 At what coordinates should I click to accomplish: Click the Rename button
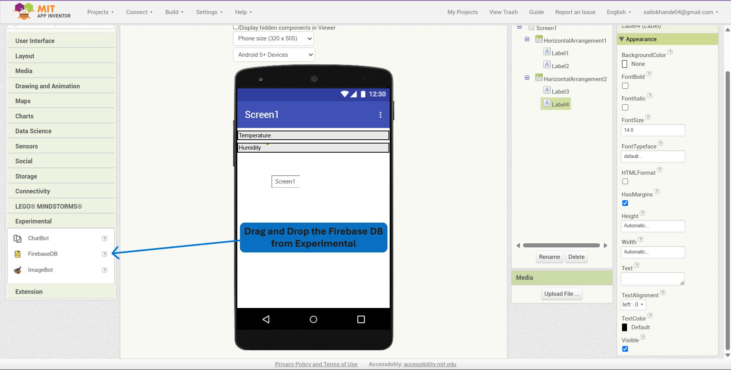click(x=549, y=257)
